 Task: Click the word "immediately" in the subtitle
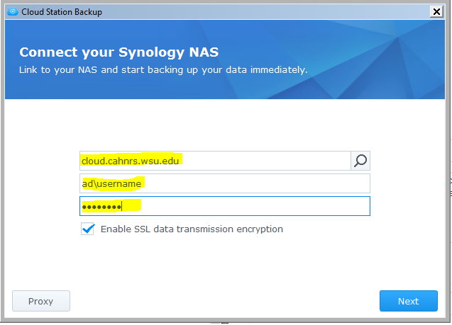coord(279,70)
